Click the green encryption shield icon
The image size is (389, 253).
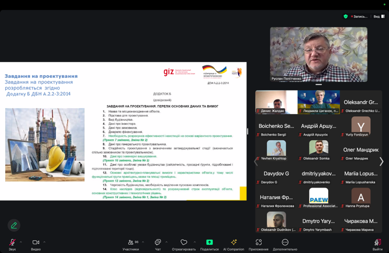346,16
